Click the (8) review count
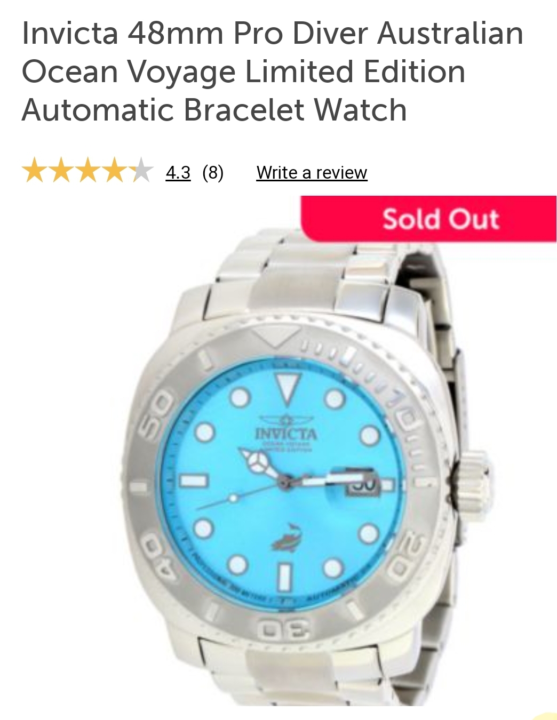The height and width of the screenshot is (720, 557). point(213,173)
